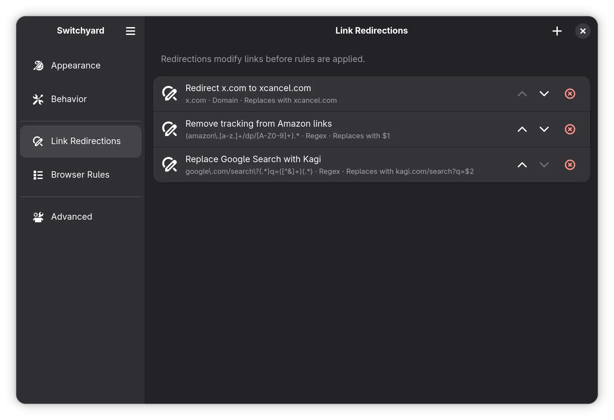Viewport: 614px width, 420px height.
Task: Move the Amazon tracking rule up
Action: click(x=522, y=129)
